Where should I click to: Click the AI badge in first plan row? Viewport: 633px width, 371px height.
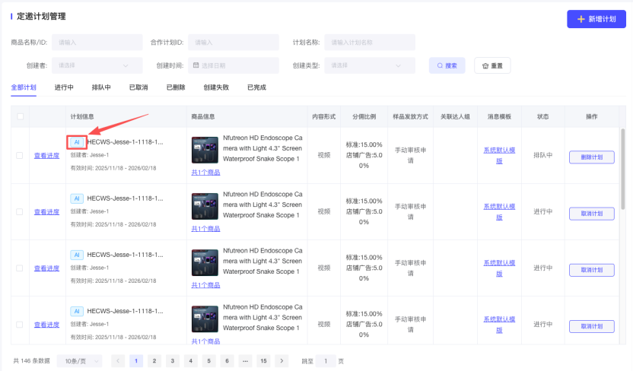pos(76,142)
